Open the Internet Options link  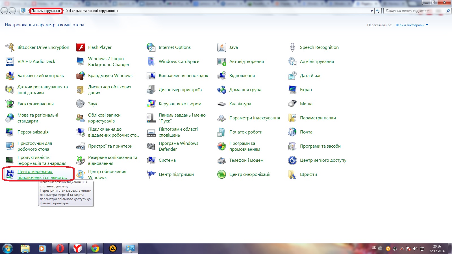click(x=174, y=47)
